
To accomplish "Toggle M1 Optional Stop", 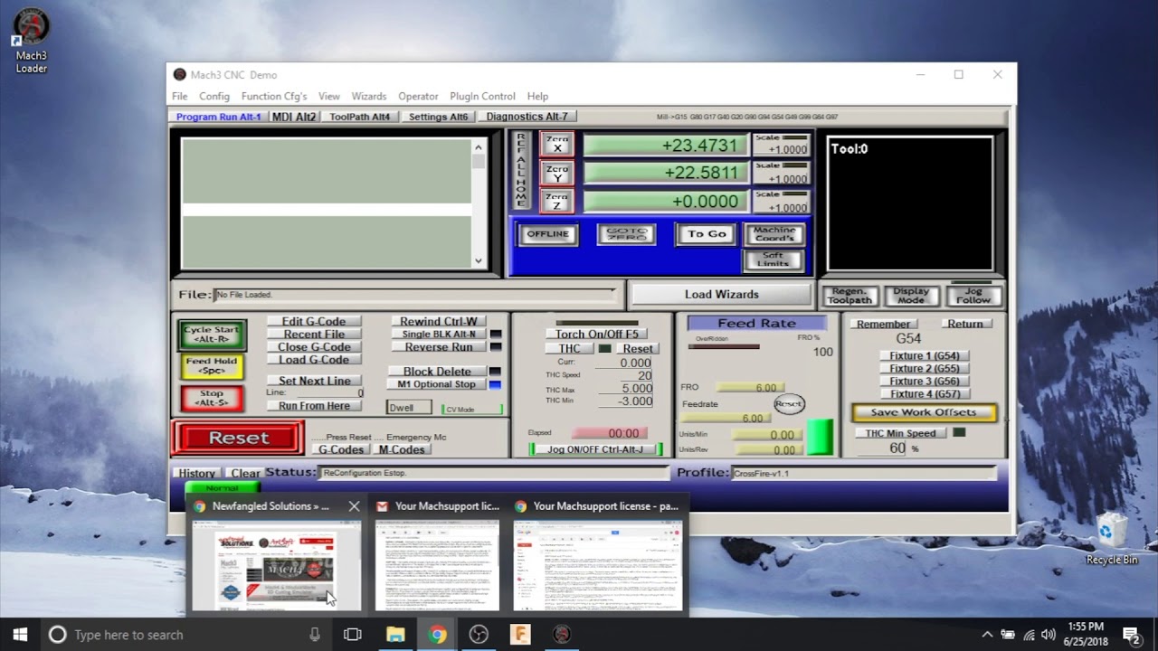I will [x=438, y=384].
